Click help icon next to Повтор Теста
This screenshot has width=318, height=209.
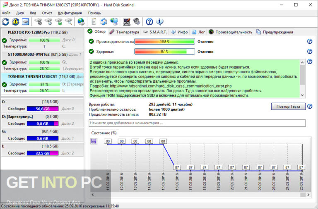coord(310,106)
